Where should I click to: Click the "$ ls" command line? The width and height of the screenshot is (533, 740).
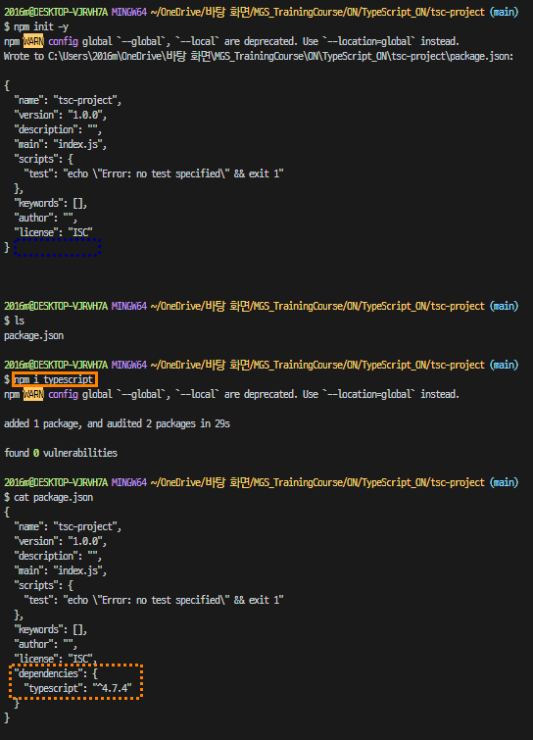(x=14, y=321)
